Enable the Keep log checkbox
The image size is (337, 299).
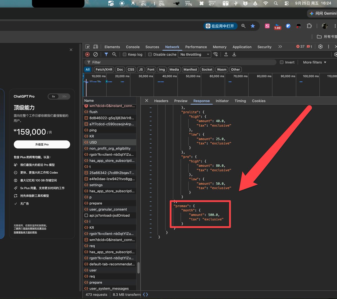coord(124,54)
